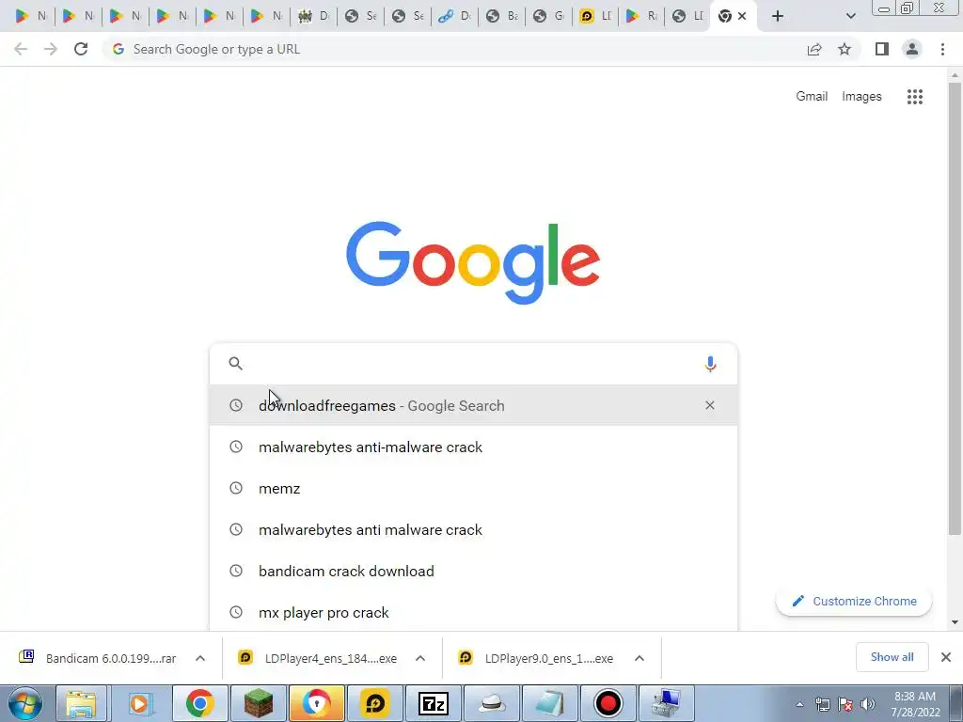The height and width of the screenshot is (722, 963).
Task: Launch Windows Media Player from taskbar
Action: pyautogui.click(x=139, y=703)
